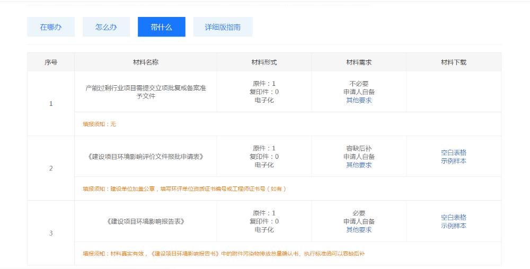Select the 产能过剩行业项目 material name cell

pyautogui.click(x=145, y=92)
